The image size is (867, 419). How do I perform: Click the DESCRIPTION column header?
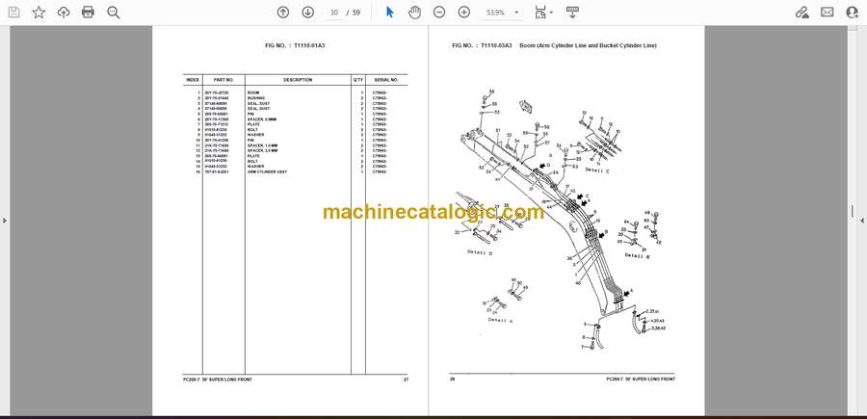coord(298,80)
